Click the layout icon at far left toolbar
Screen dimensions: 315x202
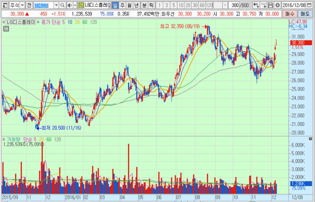[4, 4]
